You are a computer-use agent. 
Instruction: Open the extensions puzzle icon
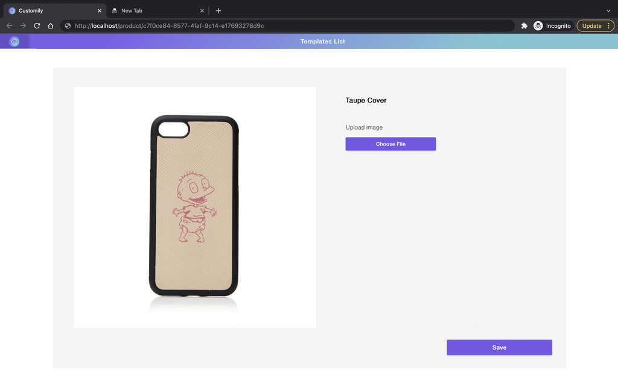[x=524, y=25]
